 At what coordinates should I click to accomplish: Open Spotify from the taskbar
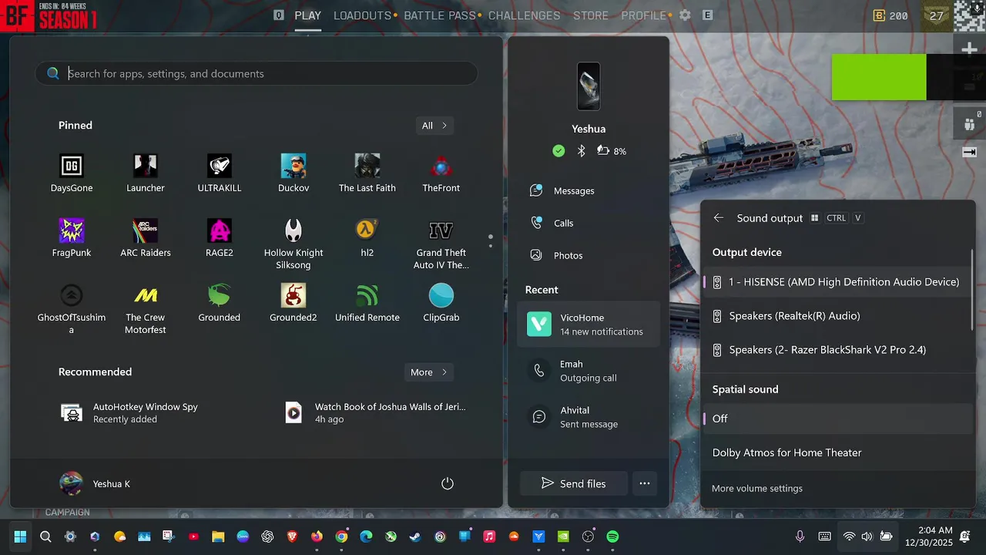(x=612, y=536)
